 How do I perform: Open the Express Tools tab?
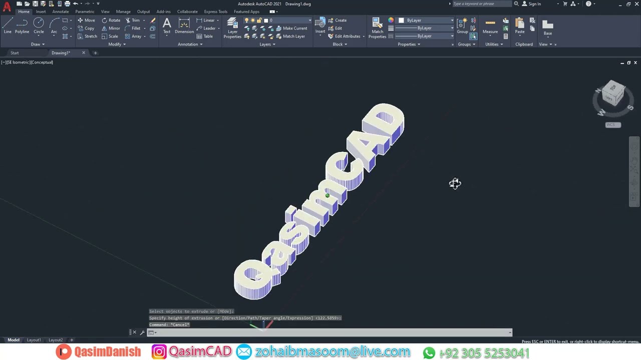click(x=216, y=11)
